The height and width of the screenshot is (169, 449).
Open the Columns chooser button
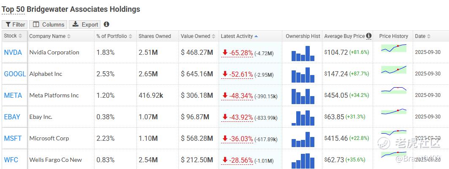click(x=48, y=24)
